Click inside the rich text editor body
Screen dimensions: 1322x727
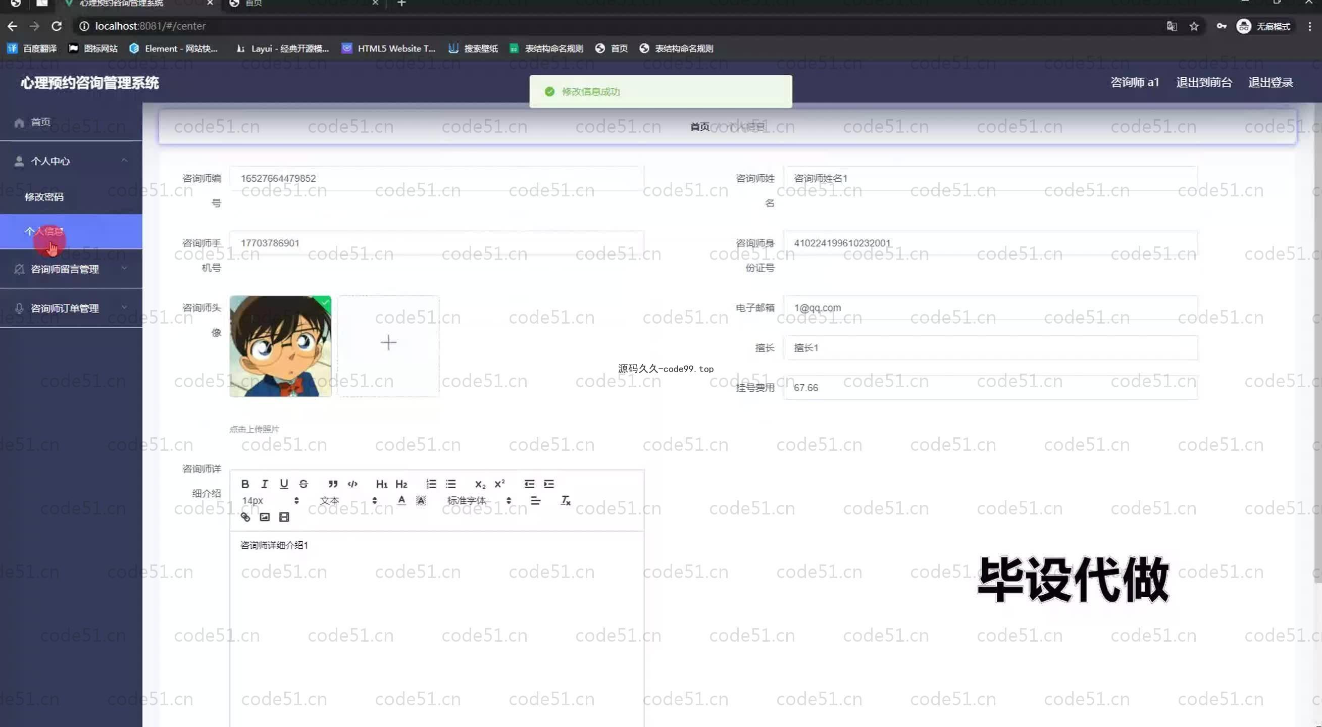(x=436, y=629)
